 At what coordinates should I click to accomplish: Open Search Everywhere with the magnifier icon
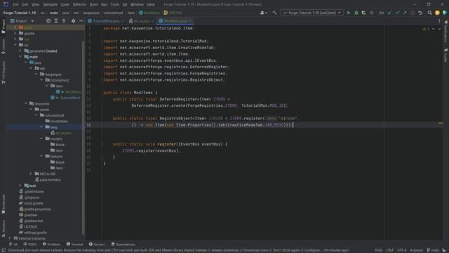click(x=429, y=13)
